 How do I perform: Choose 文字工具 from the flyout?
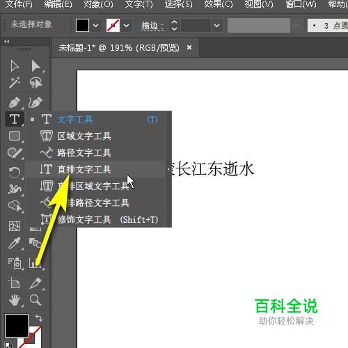[96, 120]
